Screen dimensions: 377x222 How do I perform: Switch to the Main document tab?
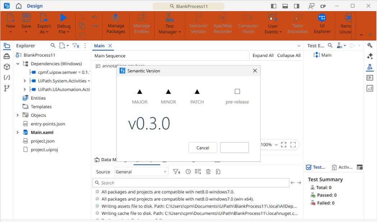coord(99,46)
